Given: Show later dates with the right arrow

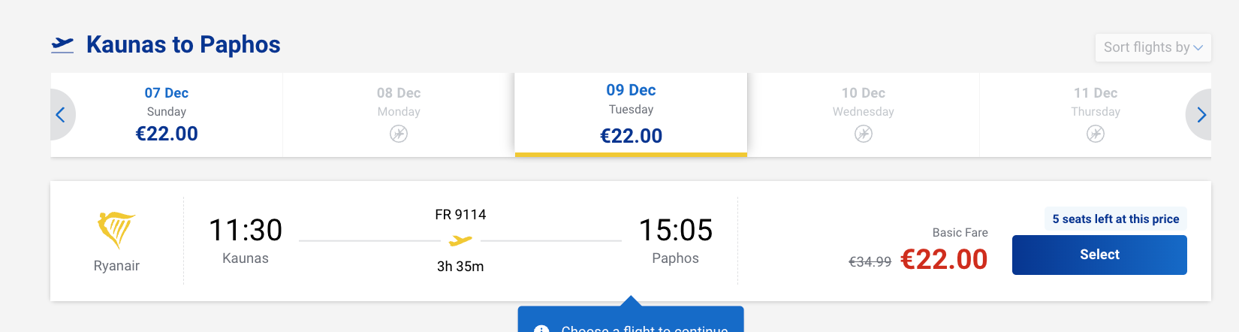Looking at the screenshot, I should pyautogui.click(x=1201, y=115).
